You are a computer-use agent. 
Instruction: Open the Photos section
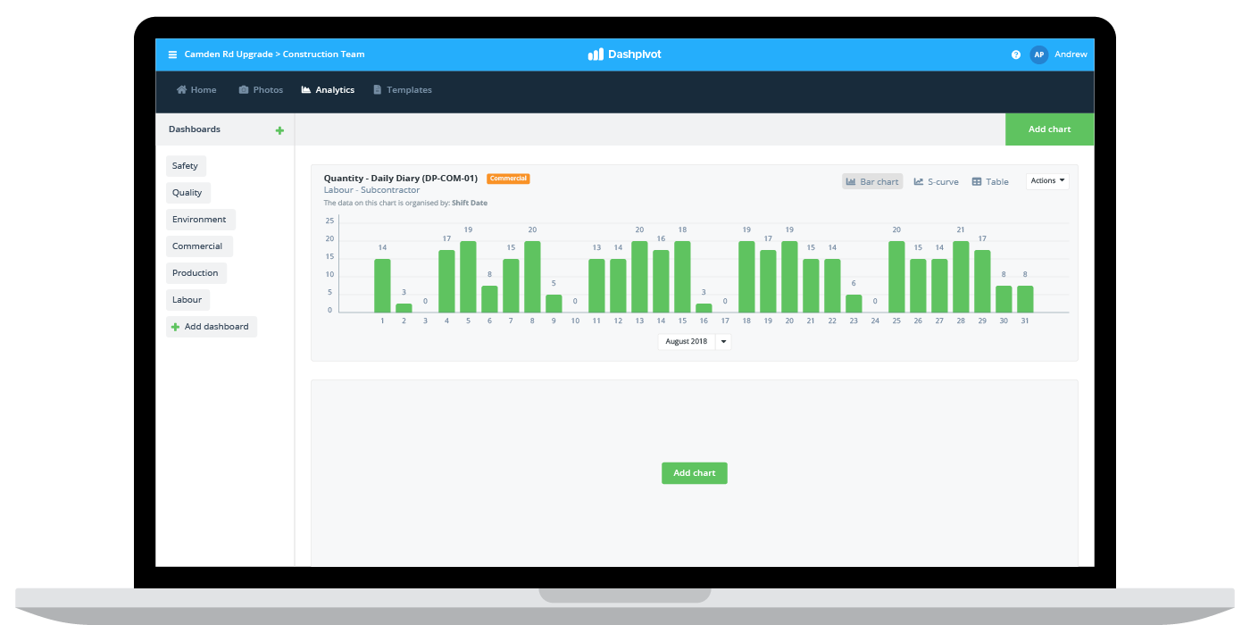click(261, 90)
